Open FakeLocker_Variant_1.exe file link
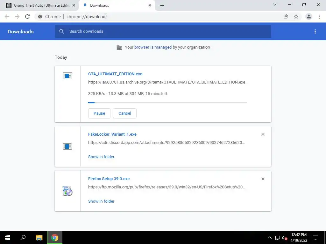 click(112, 134)
